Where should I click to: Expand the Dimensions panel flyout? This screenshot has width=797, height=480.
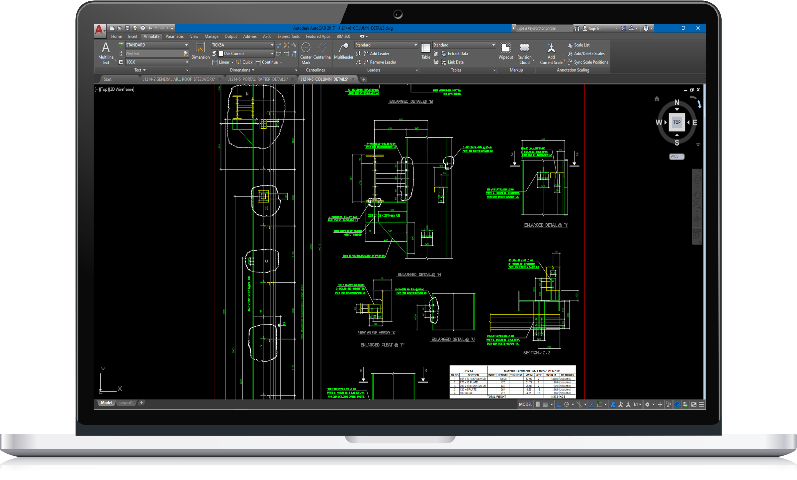[x=242, y=70]
